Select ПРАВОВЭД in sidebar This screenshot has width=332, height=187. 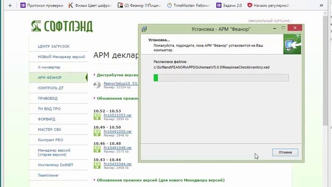[48, 98]
